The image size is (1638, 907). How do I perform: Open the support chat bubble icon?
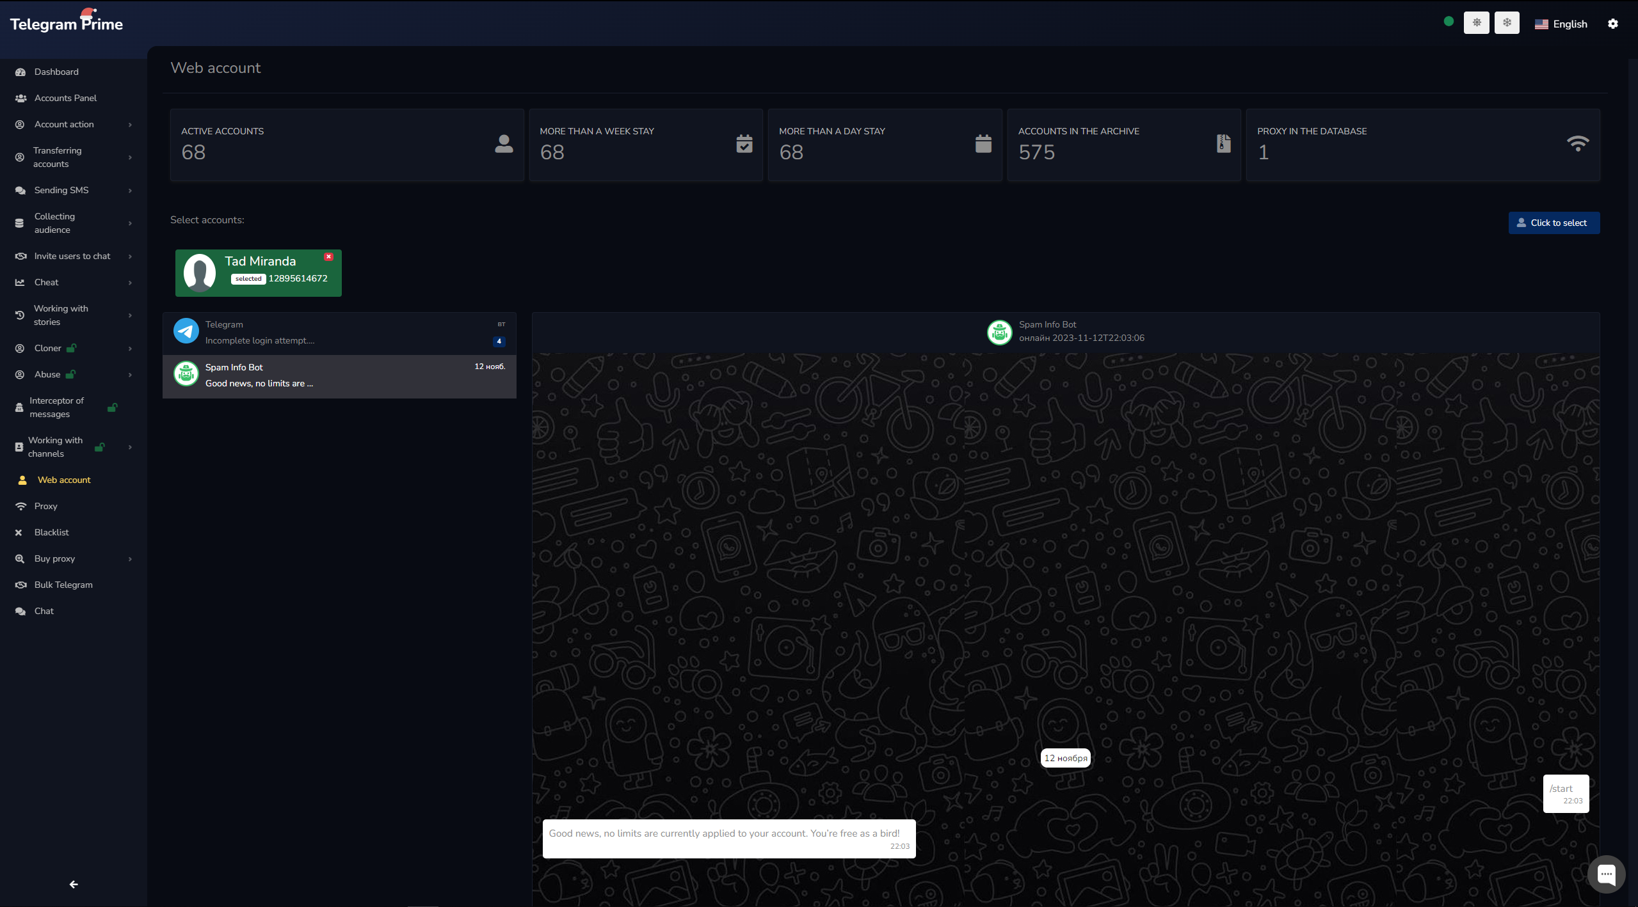click(1606, 874)
